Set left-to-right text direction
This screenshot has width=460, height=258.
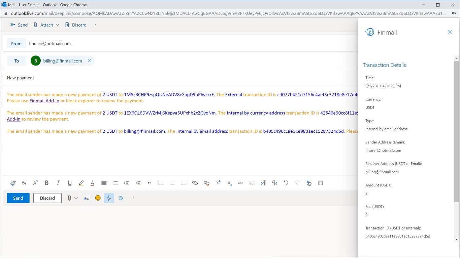pyautogui.click(x=263, y=183)
